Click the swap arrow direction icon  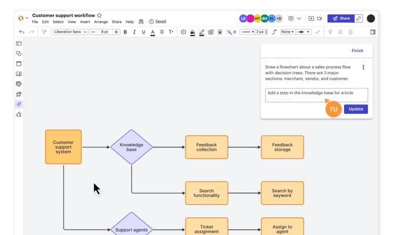318,32
